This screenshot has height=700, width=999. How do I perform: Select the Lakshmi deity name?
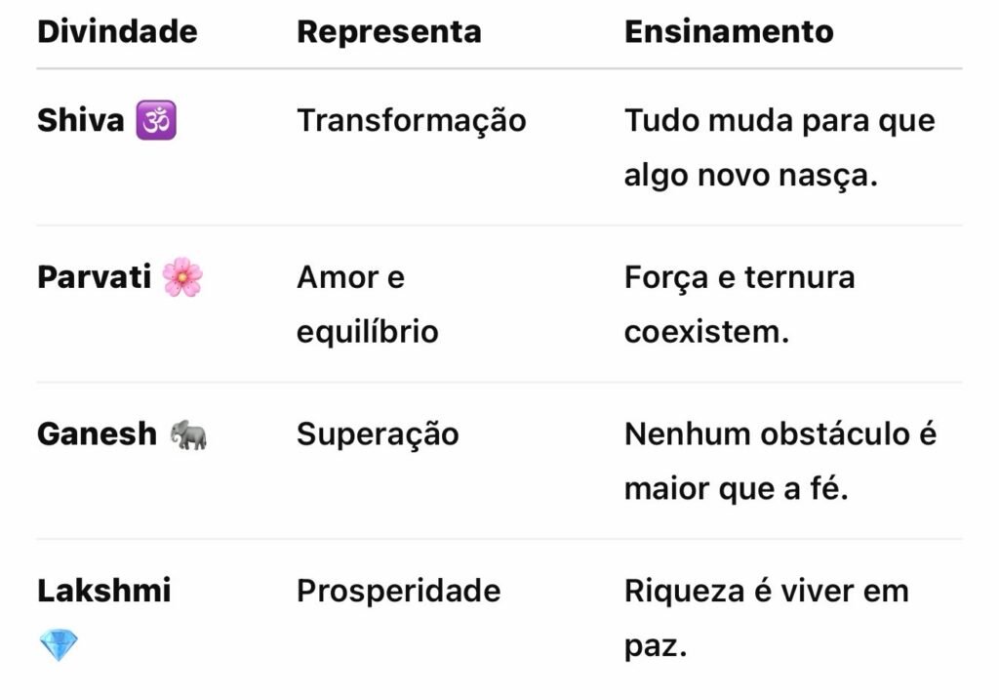[x=104, y=591]
